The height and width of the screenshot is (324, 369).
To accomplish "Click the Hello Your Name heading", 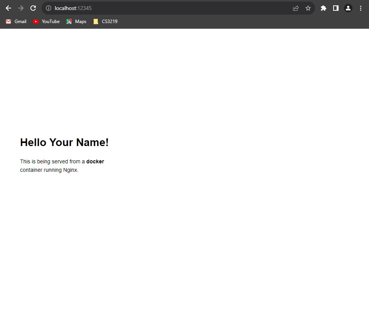I will tap(64, 142).
